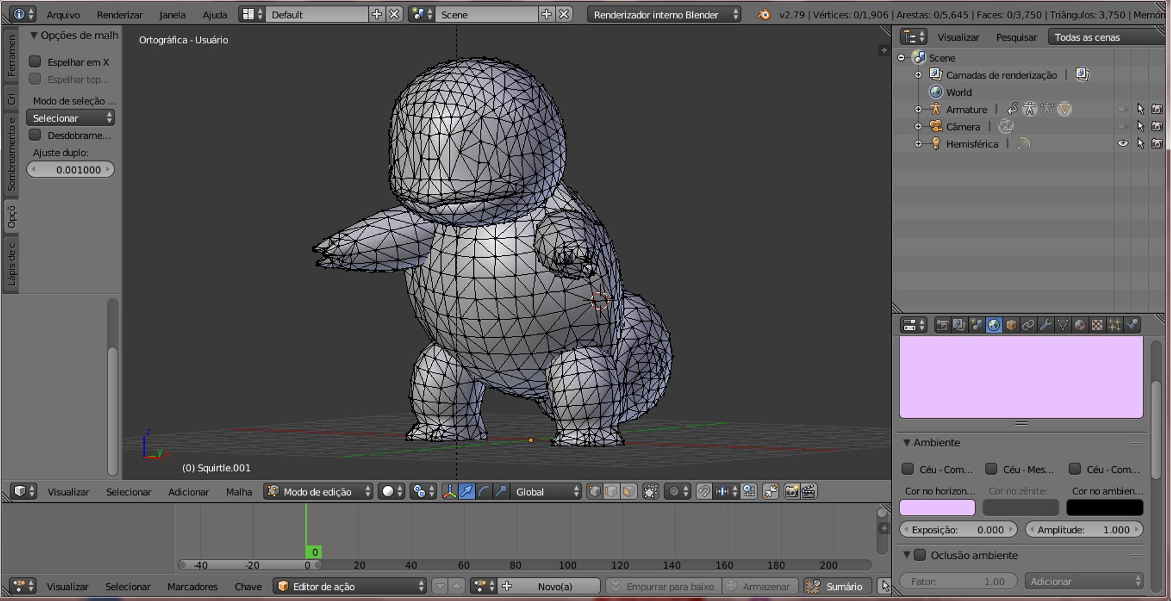Click the World globe icon in outliner
The height and width of the screenshot is (601, 1171).
(x=936, y=92)
